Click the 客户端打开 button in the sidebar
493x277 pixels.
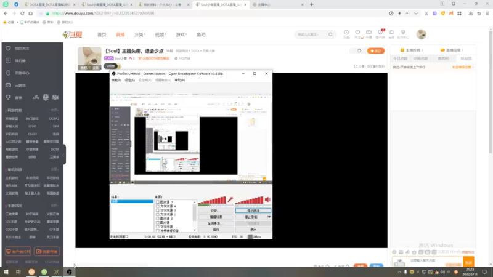tap(18, 252)
